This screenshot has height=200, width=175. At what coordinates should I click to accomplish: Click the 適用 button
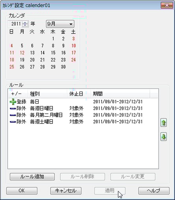[x=110, y=191]
